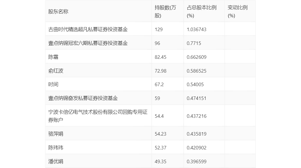The image size is (301, 168).
Task: Click percentage value 0.474151
Action: pos(196,98)
